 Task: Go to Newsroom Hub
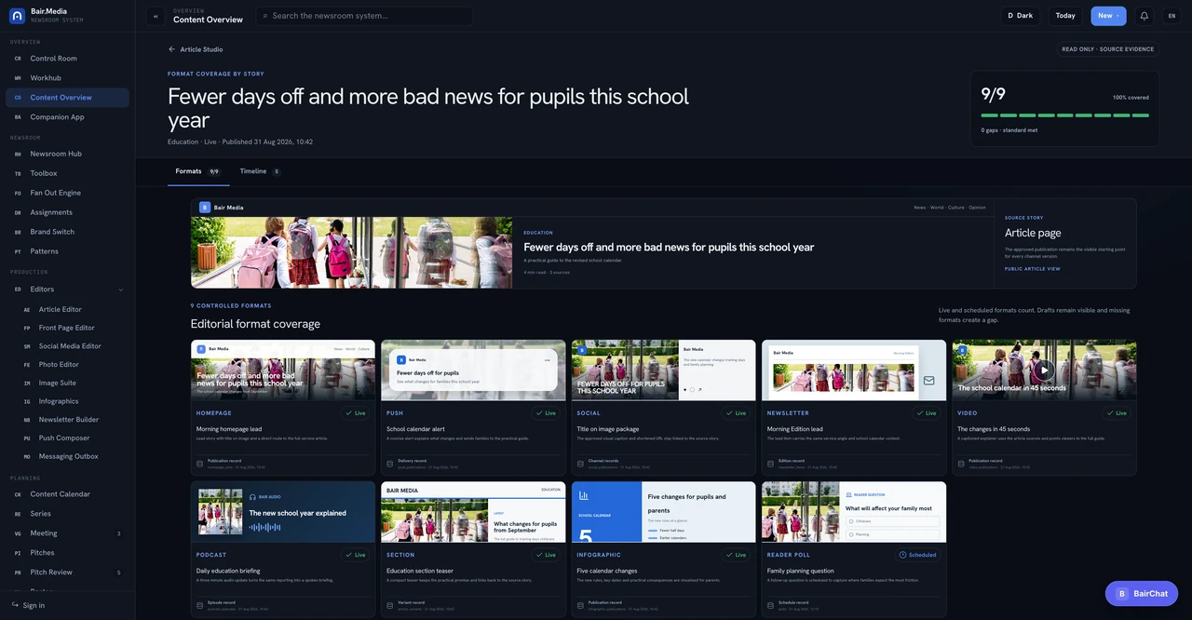(x=67, y=154)
